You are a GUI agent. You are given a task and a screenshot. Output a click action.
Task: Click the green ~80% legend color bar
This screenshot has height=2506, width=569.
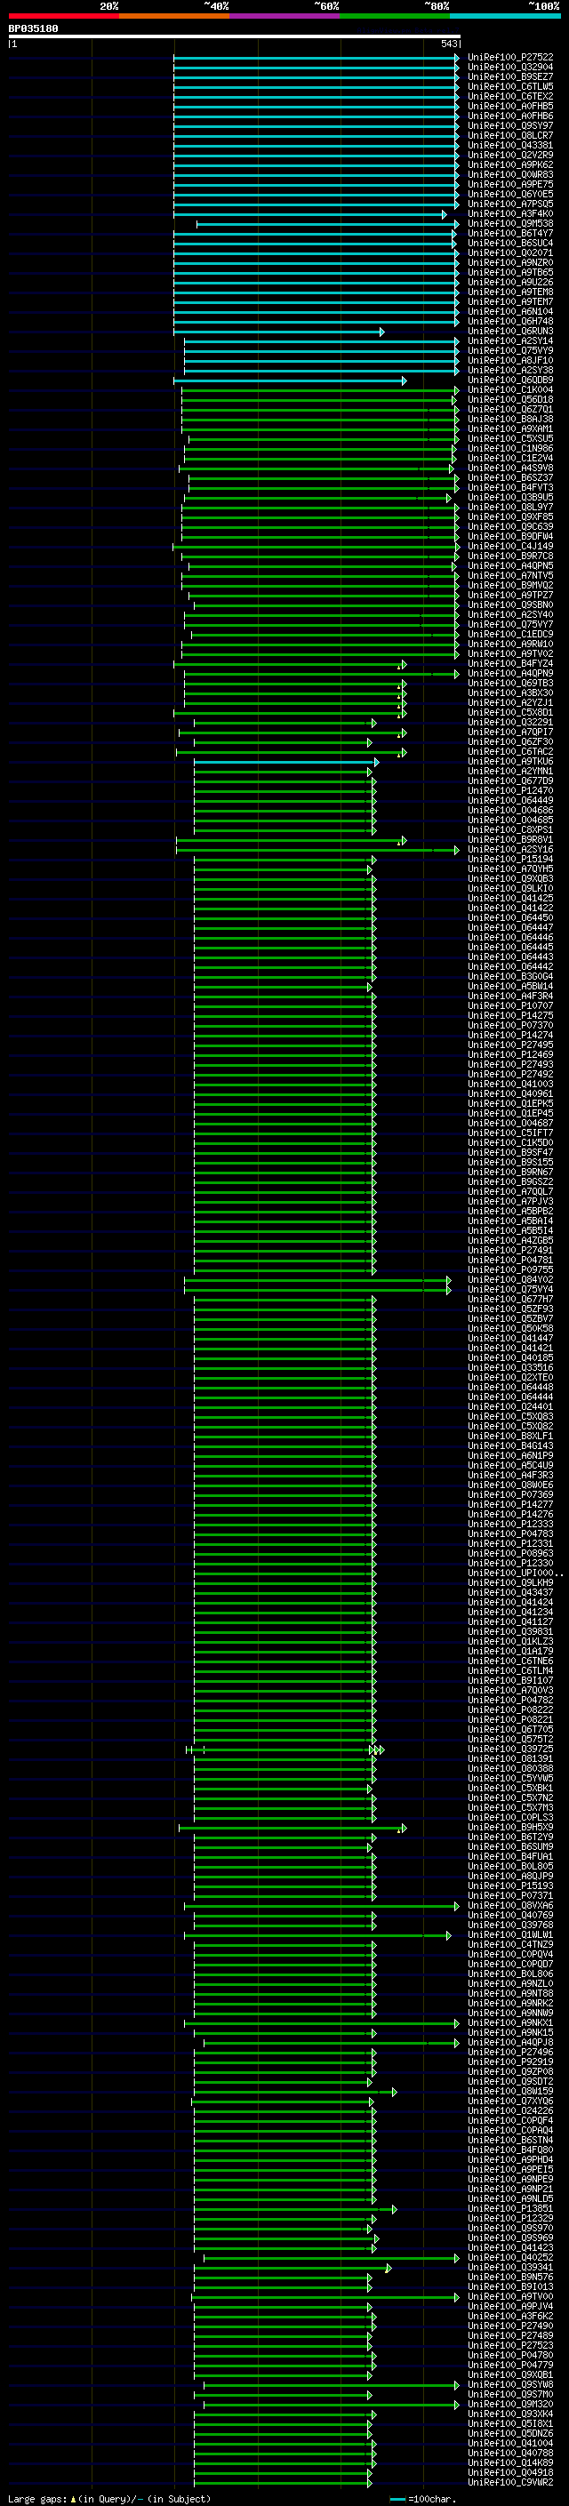point(395,16)
